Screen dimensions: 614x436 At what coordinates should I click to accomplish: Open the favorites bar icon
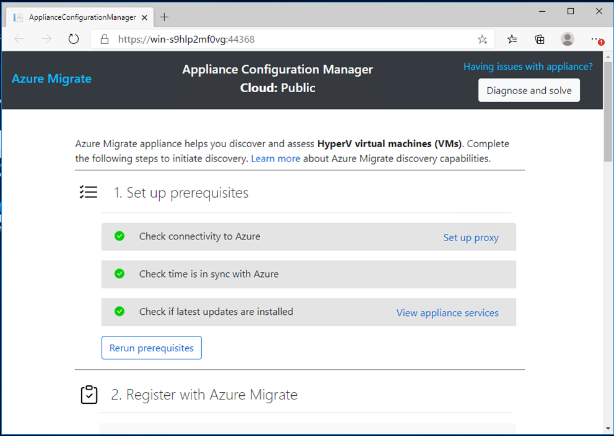tap(511, 38)
